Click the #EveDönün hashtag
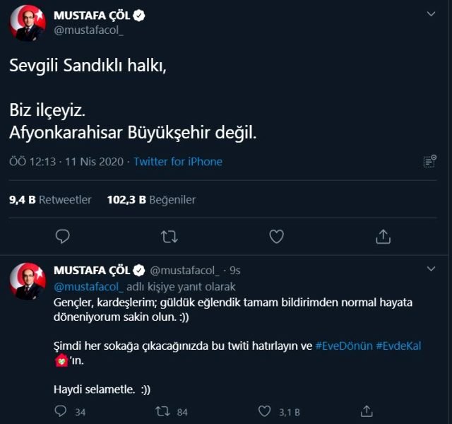 344,346
